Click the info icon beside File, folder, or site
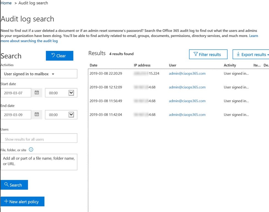 31,150
